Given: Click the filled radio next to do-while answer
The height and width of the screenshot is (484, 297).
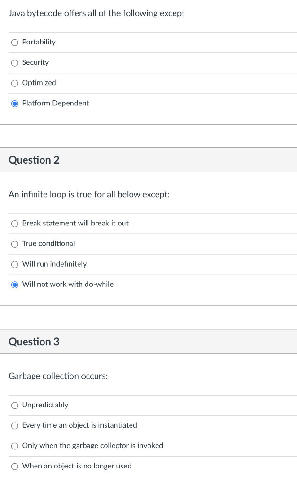Looking at the screenshot, I should (15, 285).
